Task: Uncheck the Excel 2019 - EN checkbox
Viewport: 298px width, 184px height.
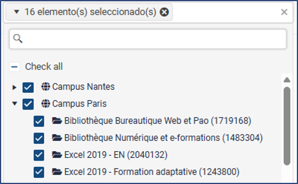Action: [39, 155]
